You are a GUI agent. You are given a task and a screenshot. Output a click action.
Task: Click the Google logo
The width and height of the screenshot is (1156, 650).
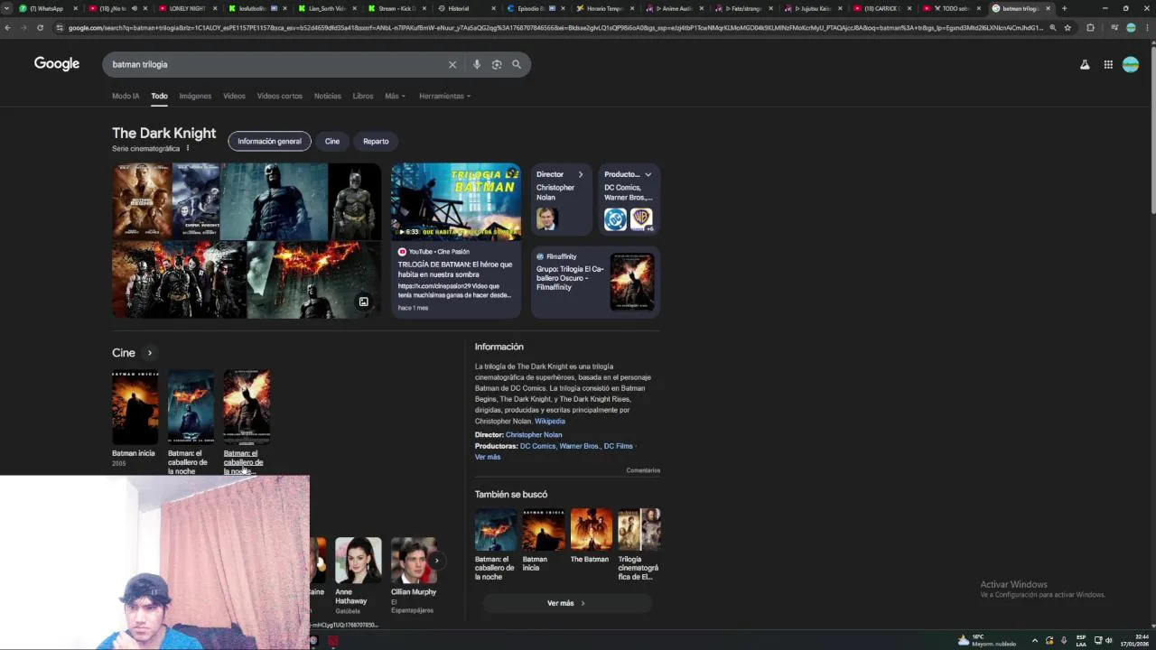(57, 64)
